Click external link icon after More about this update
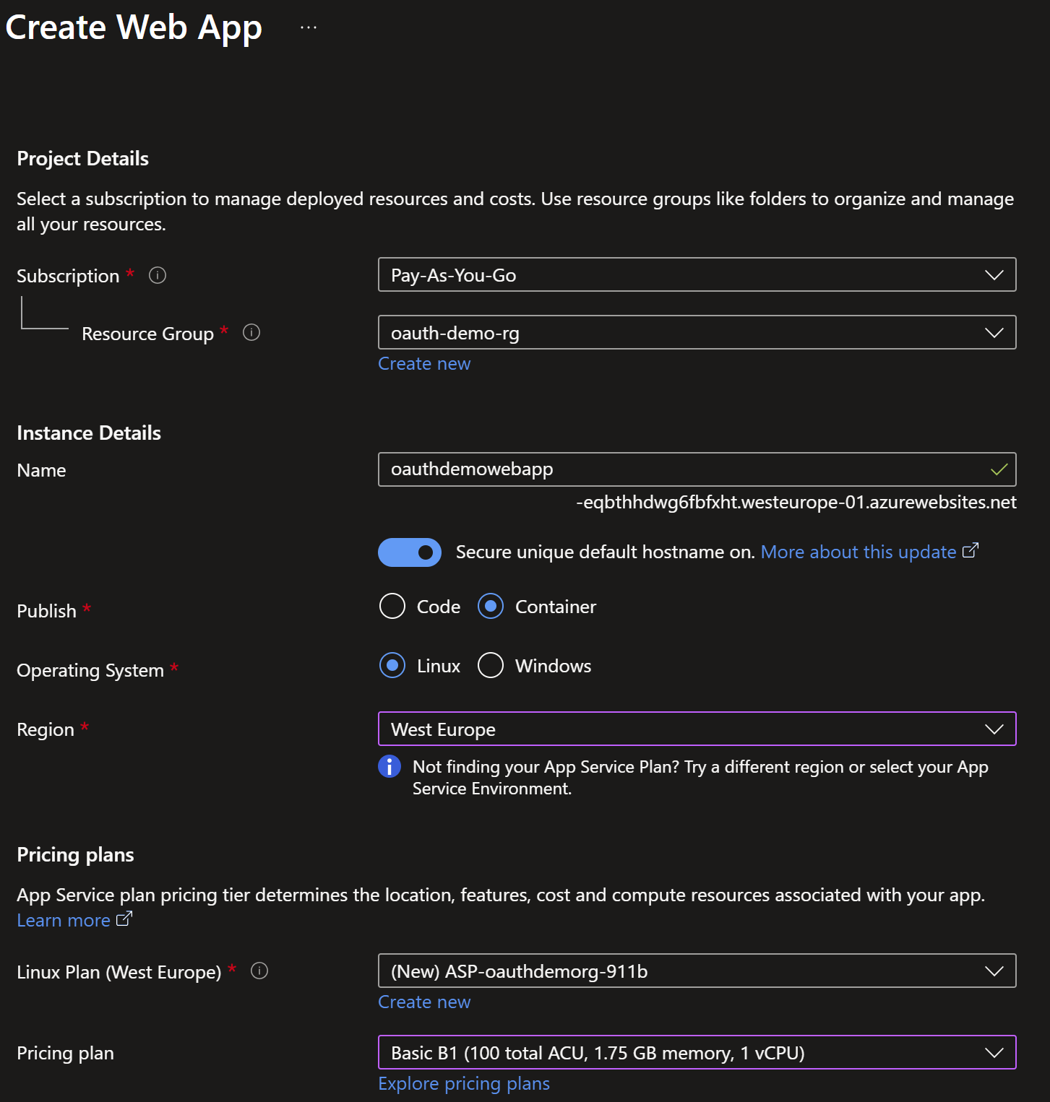This screenshot has height=1102, width=1050. click(971, 550)
